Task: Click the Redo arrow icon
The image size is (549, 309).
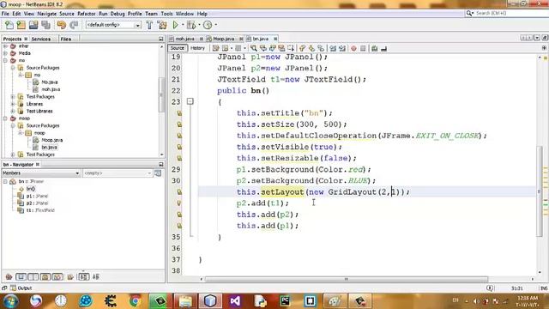Action: pyautogui.click(x=74, y=25)
